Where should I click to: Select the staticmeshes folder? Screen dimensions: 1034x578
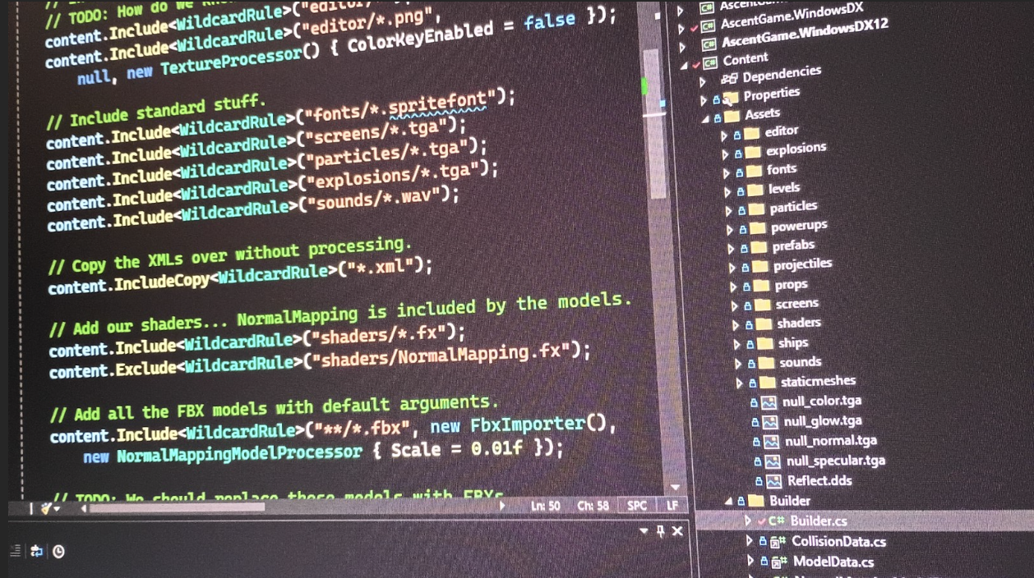819,381
